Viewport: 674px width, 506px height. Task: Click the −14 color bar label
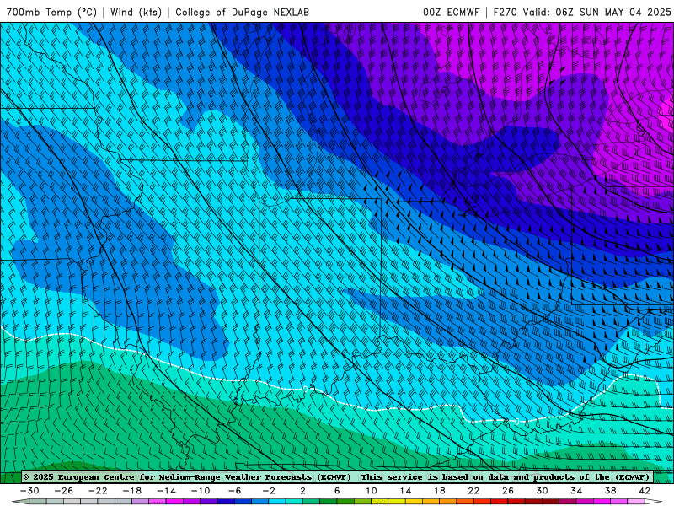click(x=166, y=491)
